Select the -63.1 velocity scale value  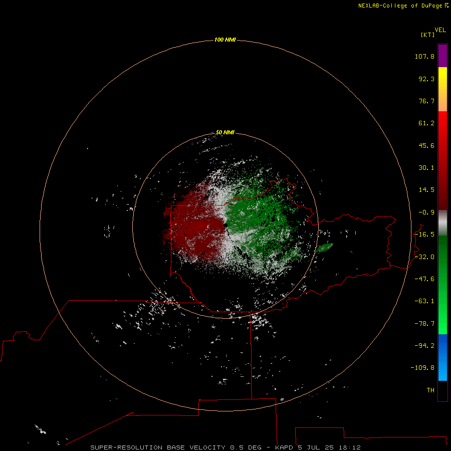[x=424, y=301]
